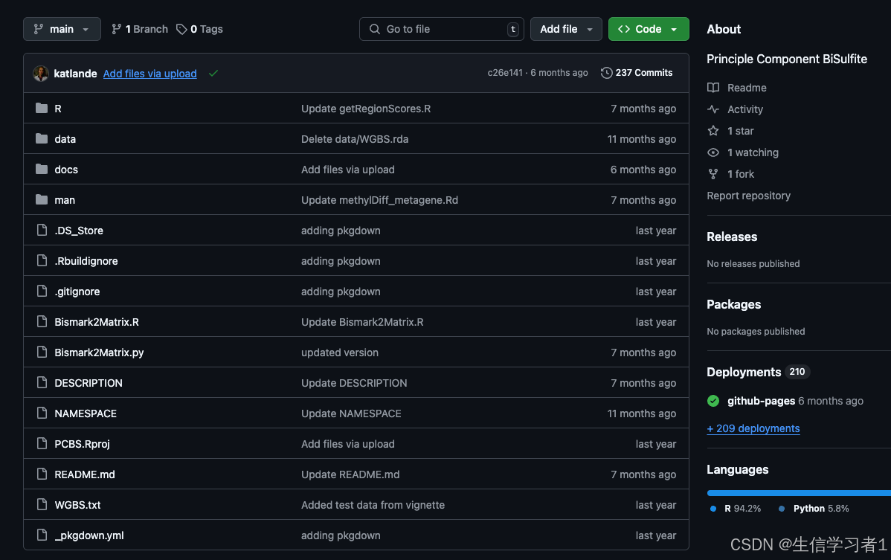This screenshot has height=560, width=891.
Task: Click the file icon for PCBS.Rproj
Action: pos(42,443)
